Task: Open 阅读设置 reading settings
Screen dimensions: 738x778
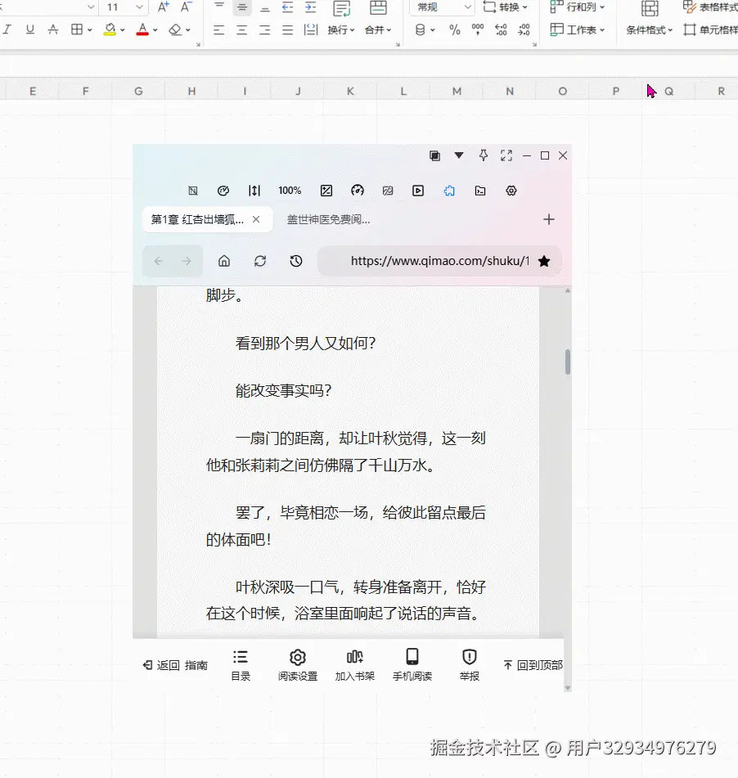Action: [x=297, y=666]
